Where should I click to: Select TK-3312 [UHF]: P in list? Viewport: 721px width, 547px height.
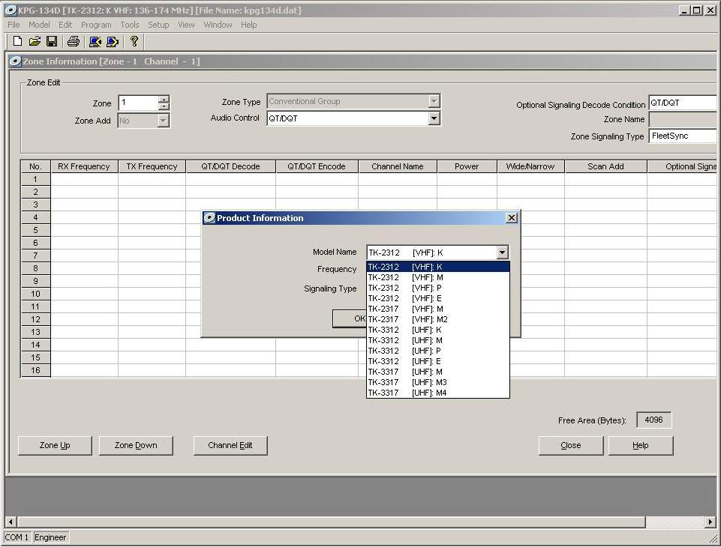tap(437, 351)
